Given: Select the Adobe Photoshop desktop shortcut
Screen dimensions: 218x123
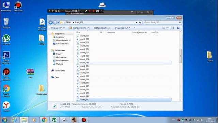Looking at the screenshot, I should (x=6, y=58).
